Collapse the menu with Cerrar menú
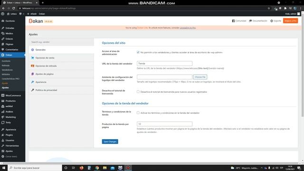This screenshot has height=171, width=304. point(9,156)
